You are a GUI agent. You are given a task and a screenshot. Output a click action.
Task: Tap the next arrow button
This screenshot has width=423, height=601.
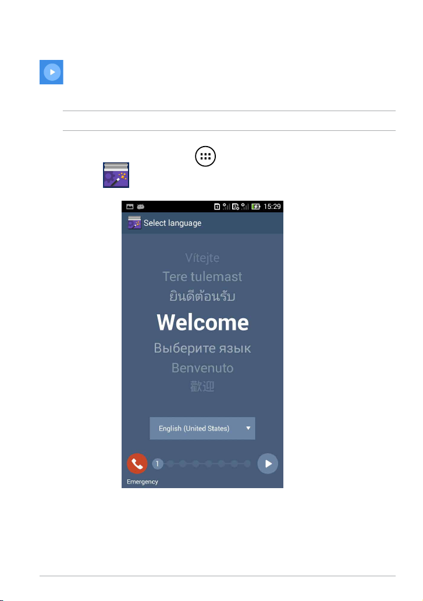tap(268, 464)
